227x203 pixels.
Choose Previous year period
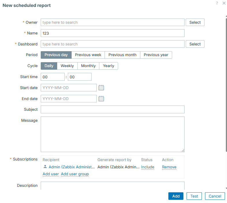point(156,55)
